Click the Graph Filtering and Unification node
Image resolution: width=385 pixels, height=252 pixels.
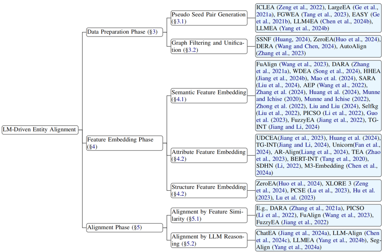(209, 46)
